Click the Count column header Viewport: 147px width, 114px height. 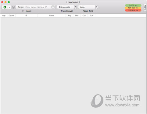(11, 16)
